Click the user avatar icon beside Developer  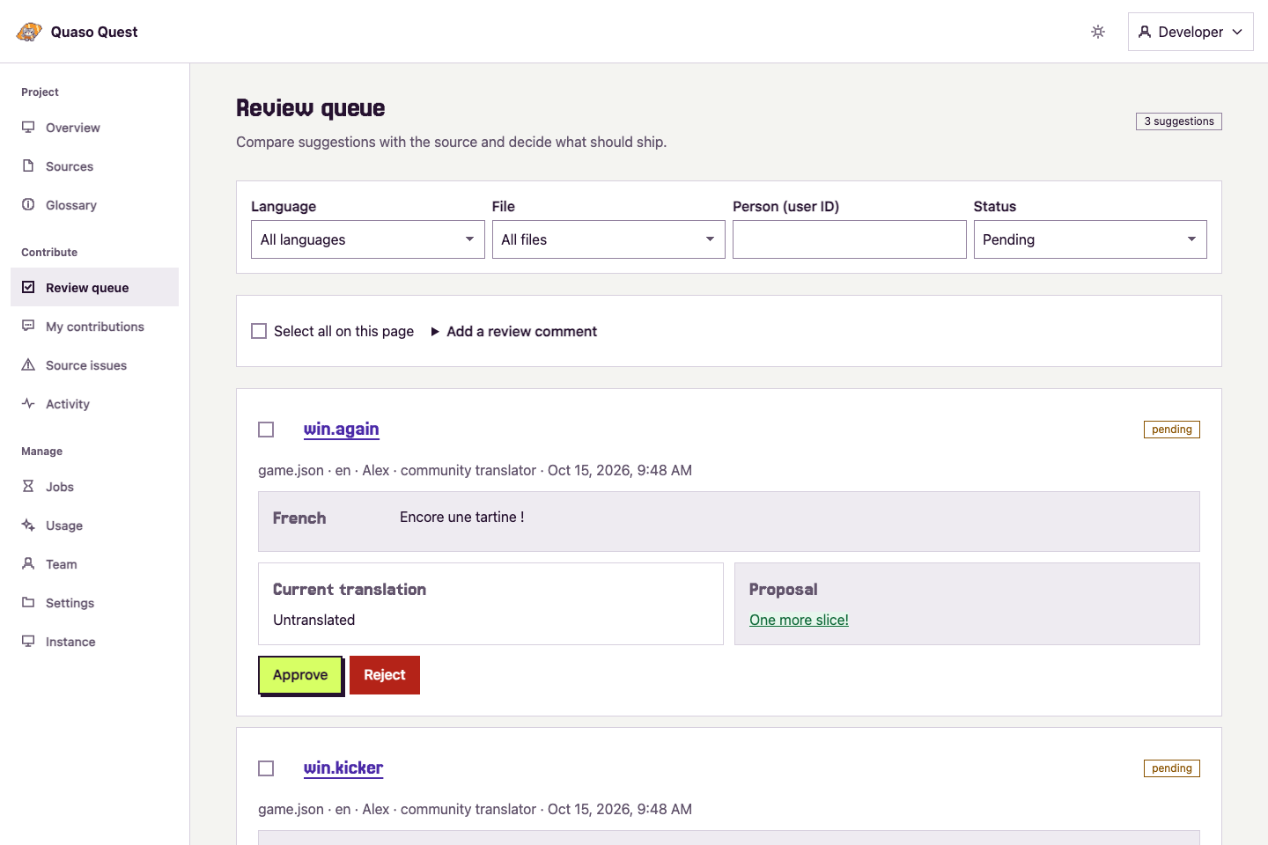tap(1145, 32)
